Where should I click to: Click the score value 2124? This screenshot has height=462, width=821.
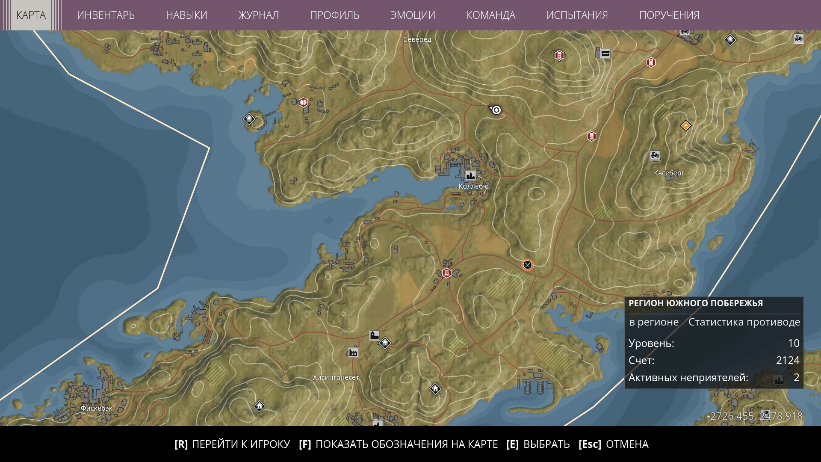tap(788, 360)
